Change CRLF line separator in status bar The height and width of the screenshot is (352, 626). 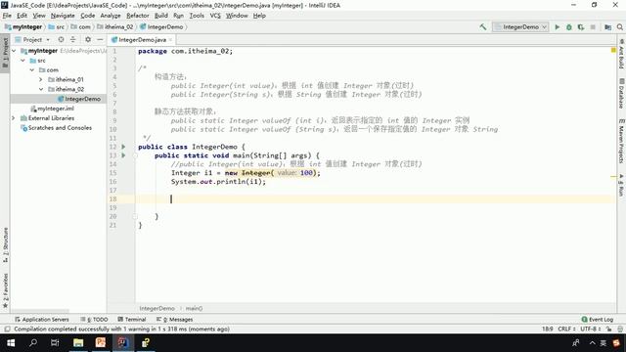pos(566,329)
